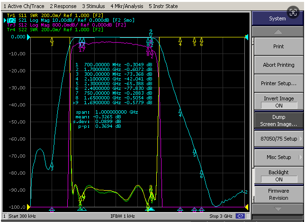Viewport: 305px width, 222px height.
Task: Click yellow reference arrow at -100.0
Action: coord(28,207)
